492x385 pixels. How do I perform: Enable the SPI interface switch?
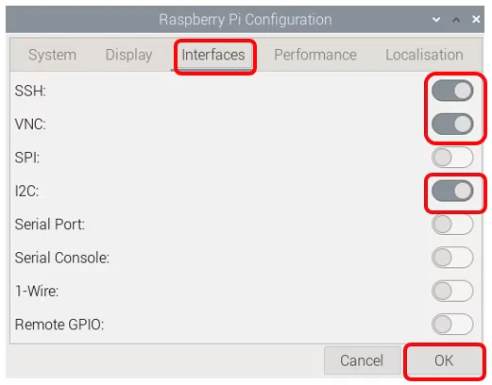(x=452, y=158)
